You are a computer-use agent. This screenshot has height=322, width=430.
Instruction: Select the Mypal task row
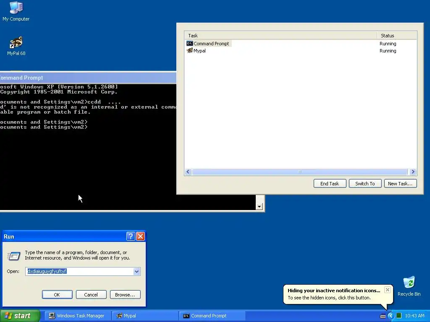point(301,51)
